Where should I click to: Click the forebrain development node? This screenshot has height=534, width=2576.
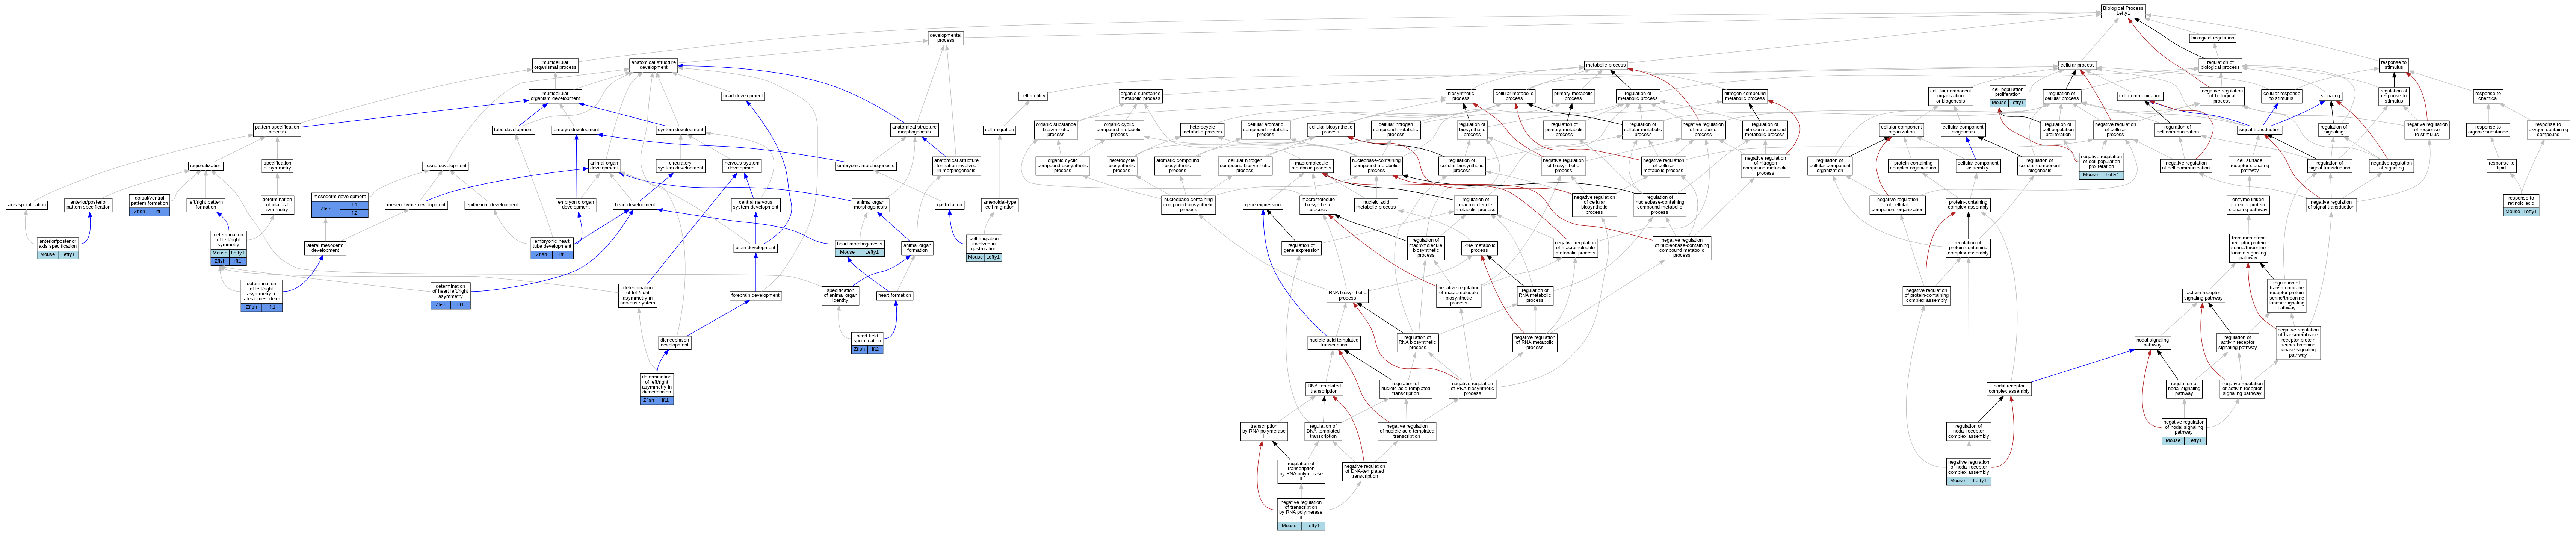(755, 296)
